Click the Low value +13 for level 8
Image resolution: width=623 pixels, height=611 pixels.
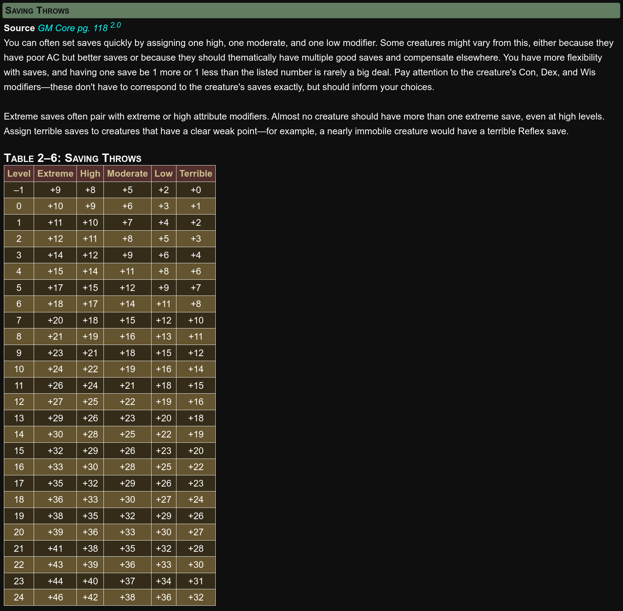pyautogui.click(x=163, y=337)
